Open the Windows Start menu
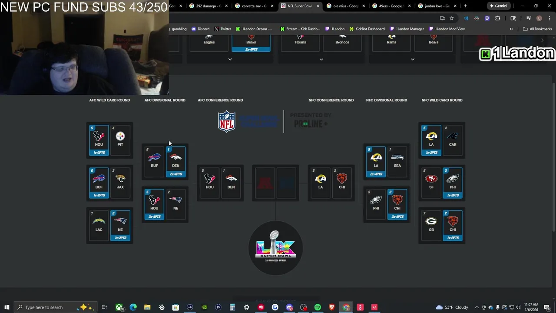The height and width of the screenshot is (313, 556). tap(7, 307)
